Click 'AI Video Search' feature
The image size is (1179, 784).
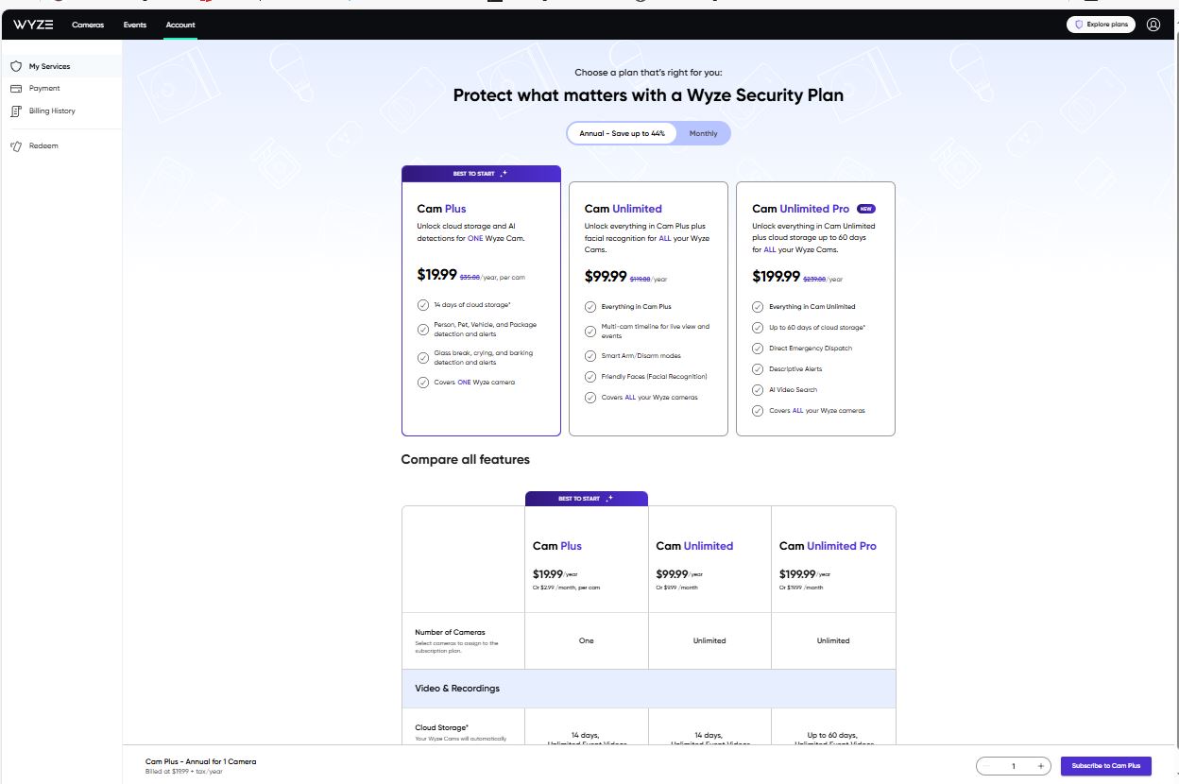793,390
